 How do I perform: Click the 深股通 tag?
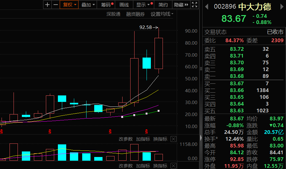pos(113,14)
